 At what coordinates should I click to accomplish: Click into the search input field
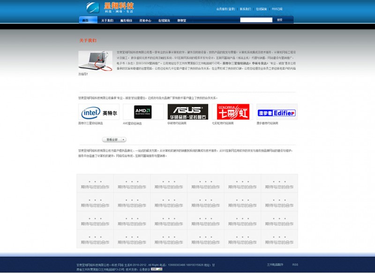(x=256, y=20)
